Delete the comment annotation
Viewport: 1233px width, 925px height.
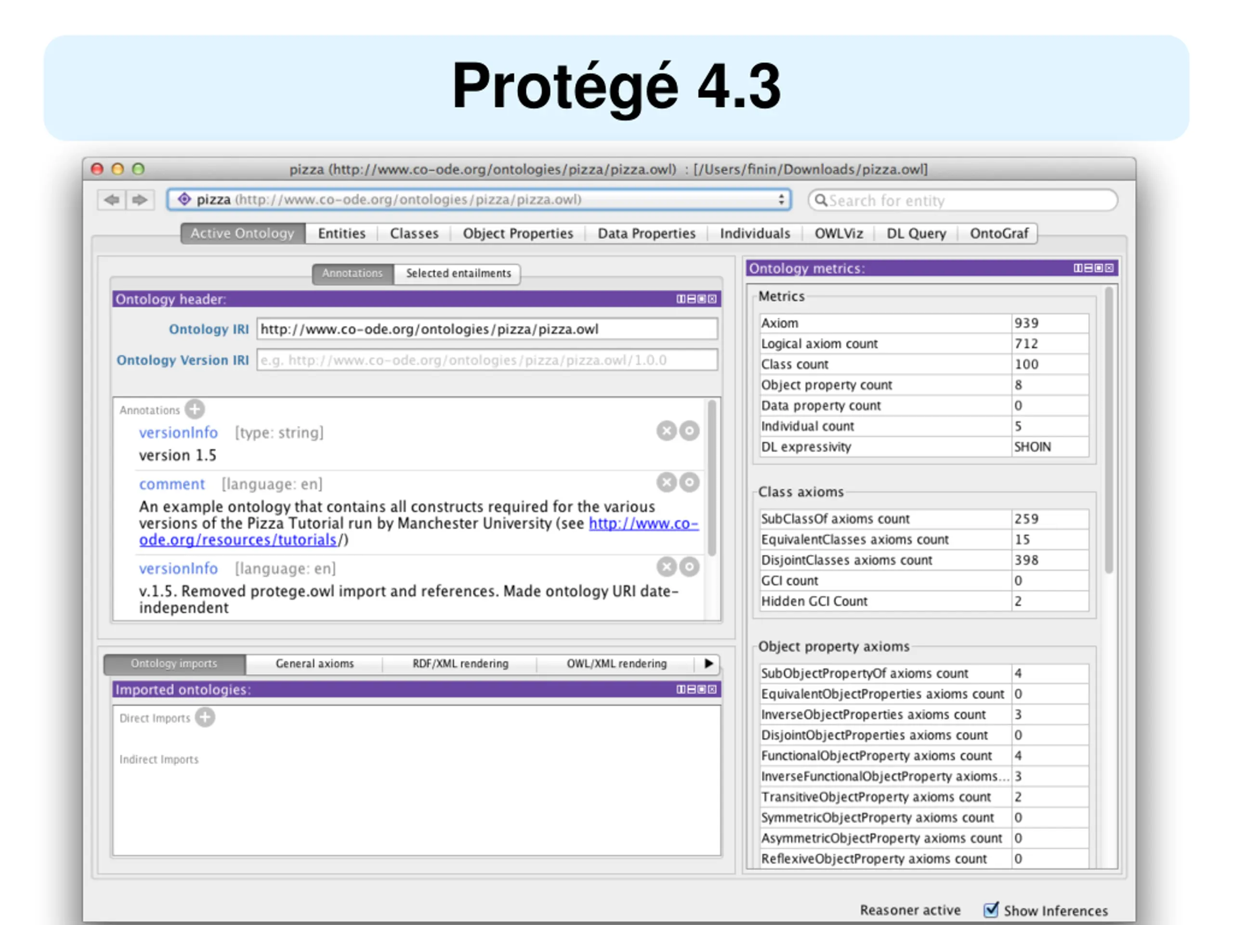(666, 482)
